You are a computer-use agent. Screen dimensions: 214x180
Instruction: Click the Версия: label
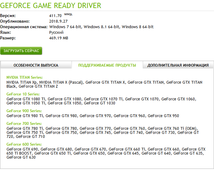8,16
